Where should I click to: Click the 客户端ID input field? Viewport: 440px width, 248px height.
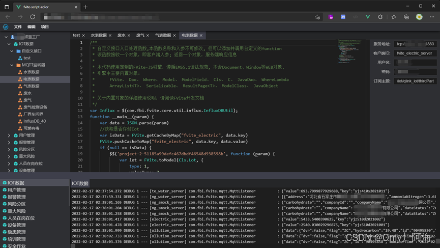tap(415, 53)
